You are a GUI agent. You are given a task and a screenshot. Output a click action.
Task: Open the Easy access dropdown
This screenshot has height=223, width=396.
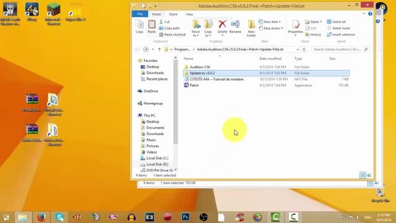271,28
